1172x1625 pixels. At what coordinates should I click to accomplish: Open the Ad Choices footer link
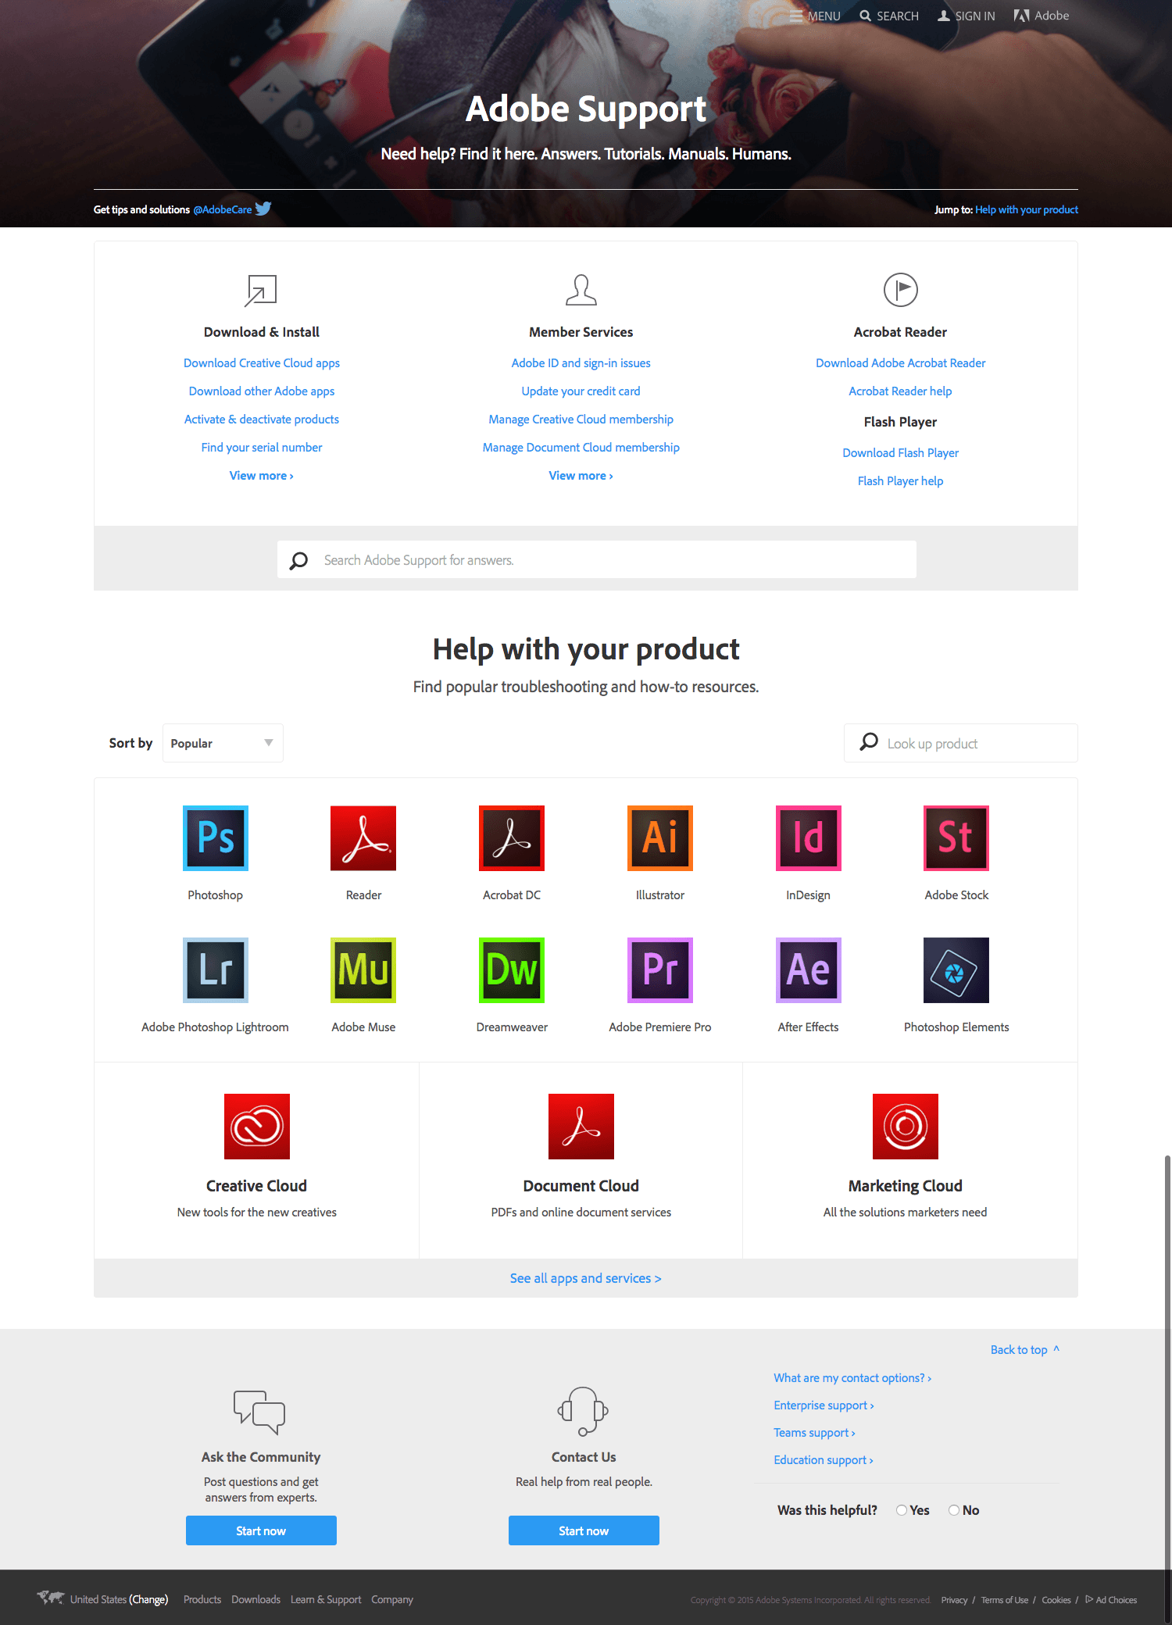click(1111, 1600)
